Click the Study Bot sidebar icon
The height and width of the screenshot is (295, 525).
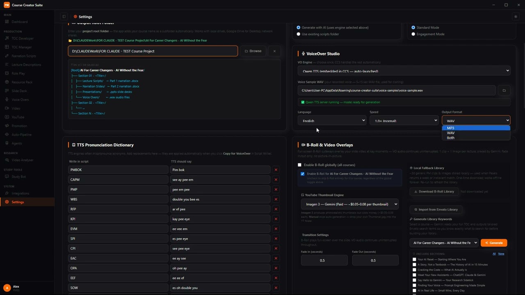(x=7, y=177)
